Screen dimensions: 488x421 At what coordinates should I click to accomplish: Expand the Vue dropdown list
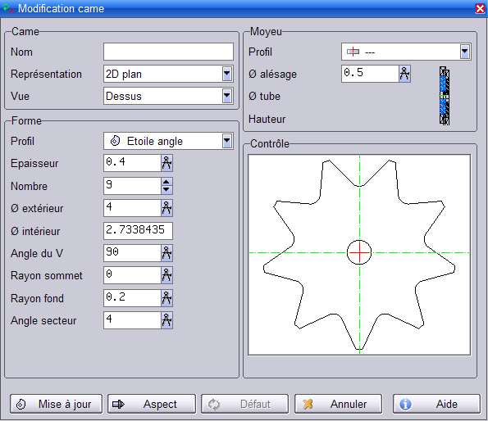[227, 96]
